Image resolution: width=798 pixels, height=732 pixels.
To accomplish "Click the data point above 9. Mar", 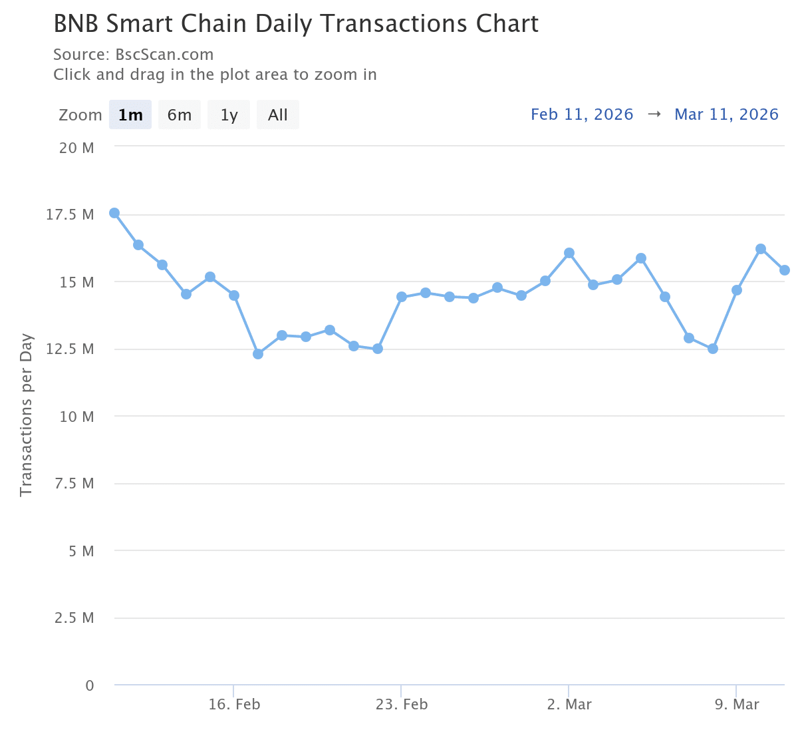I will (x=737, y=290).
